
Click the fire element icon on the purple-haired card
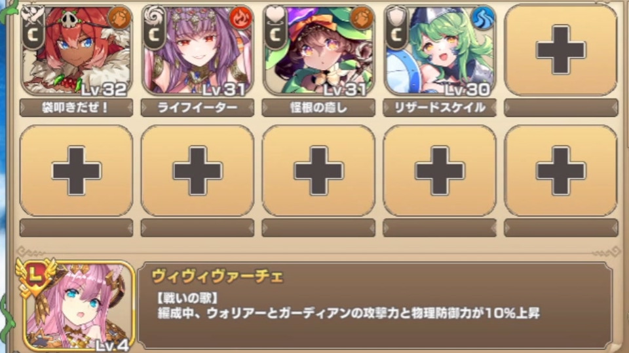240,18
